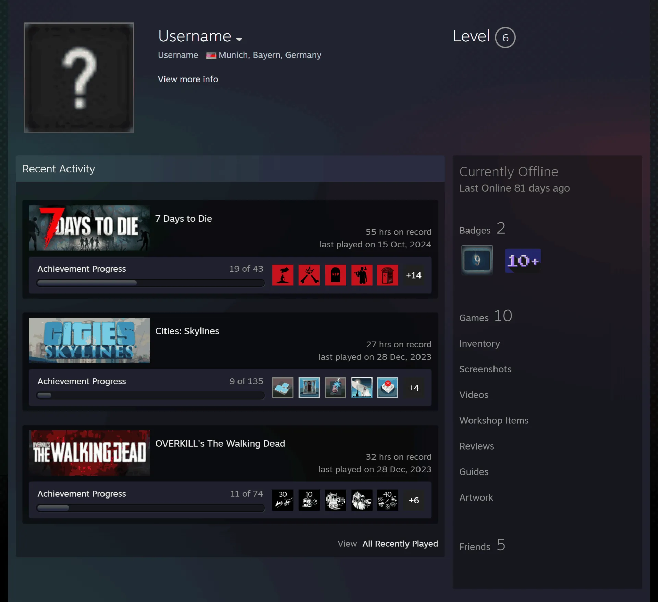Screen dimensions: 658x602
Task: Click the red man-with-club achievement icon
Action: (x=362, y=275)
